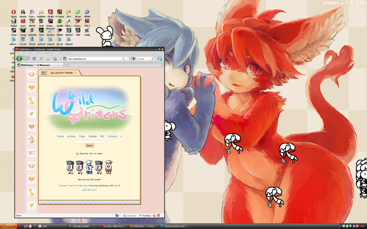The width and height of the screenshot is (367, 229).
Task: Open the Bookmarks menu in Firefox
Action: click(49, 53)
